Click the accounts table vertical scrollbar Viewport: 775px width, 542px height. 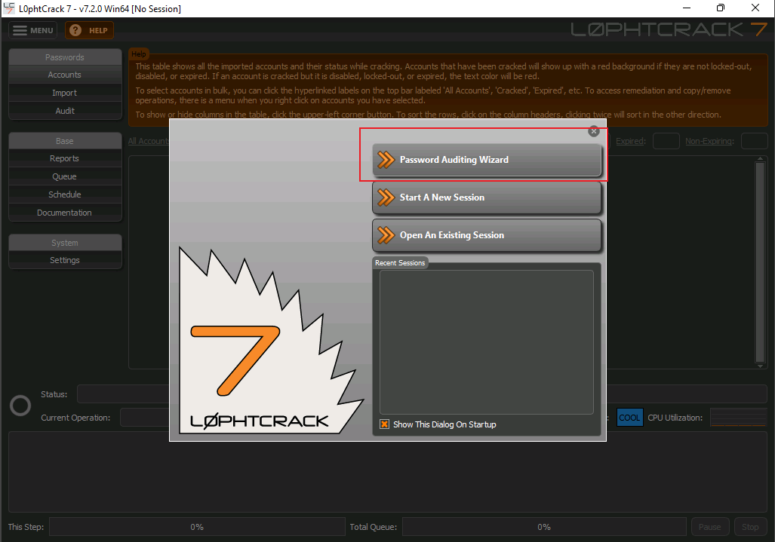pyautogui.click(x=761, y=262)
